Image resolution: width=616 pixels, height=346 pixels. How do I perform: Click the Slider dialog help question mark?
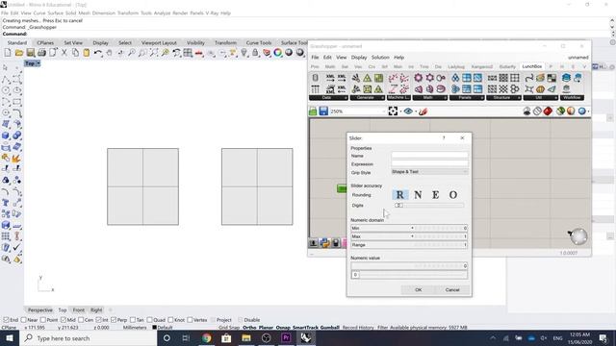click(444, 138)
